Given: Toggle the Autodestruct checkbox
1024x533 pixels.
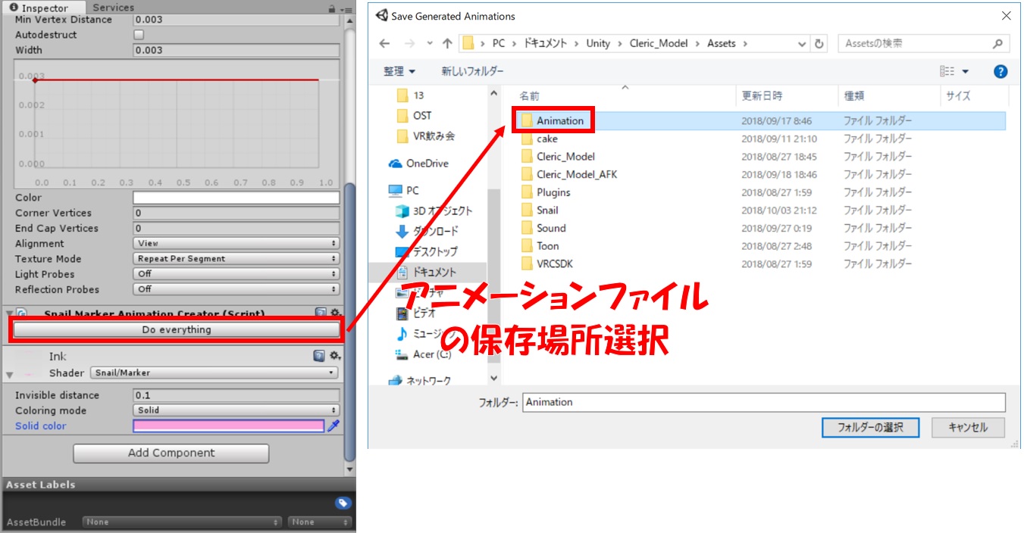Looking at the screenshot, I should tap(139, 35).
